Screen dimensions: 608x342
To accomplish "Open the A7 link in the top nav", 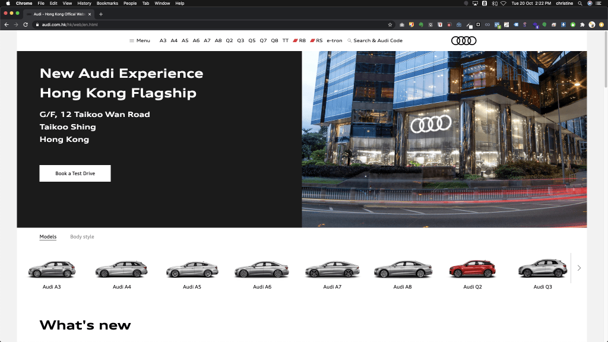I will [207, 41].
